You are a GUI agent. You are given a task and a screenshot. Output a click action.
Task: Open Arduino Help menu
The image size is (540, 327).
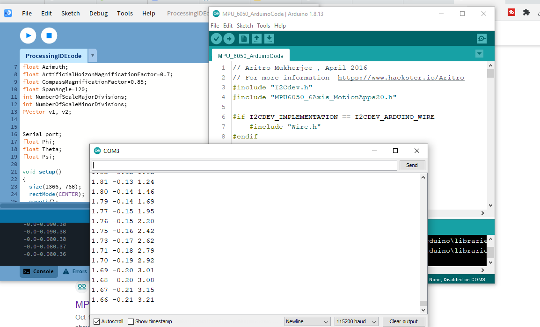click(280, 26)
